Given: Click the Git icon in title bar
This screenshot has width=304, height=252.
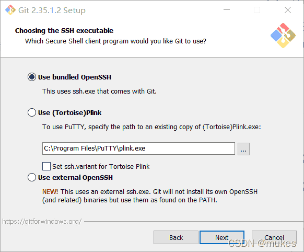Looking at the screenshot, I should pyautogui.click(x=10, y=10).
